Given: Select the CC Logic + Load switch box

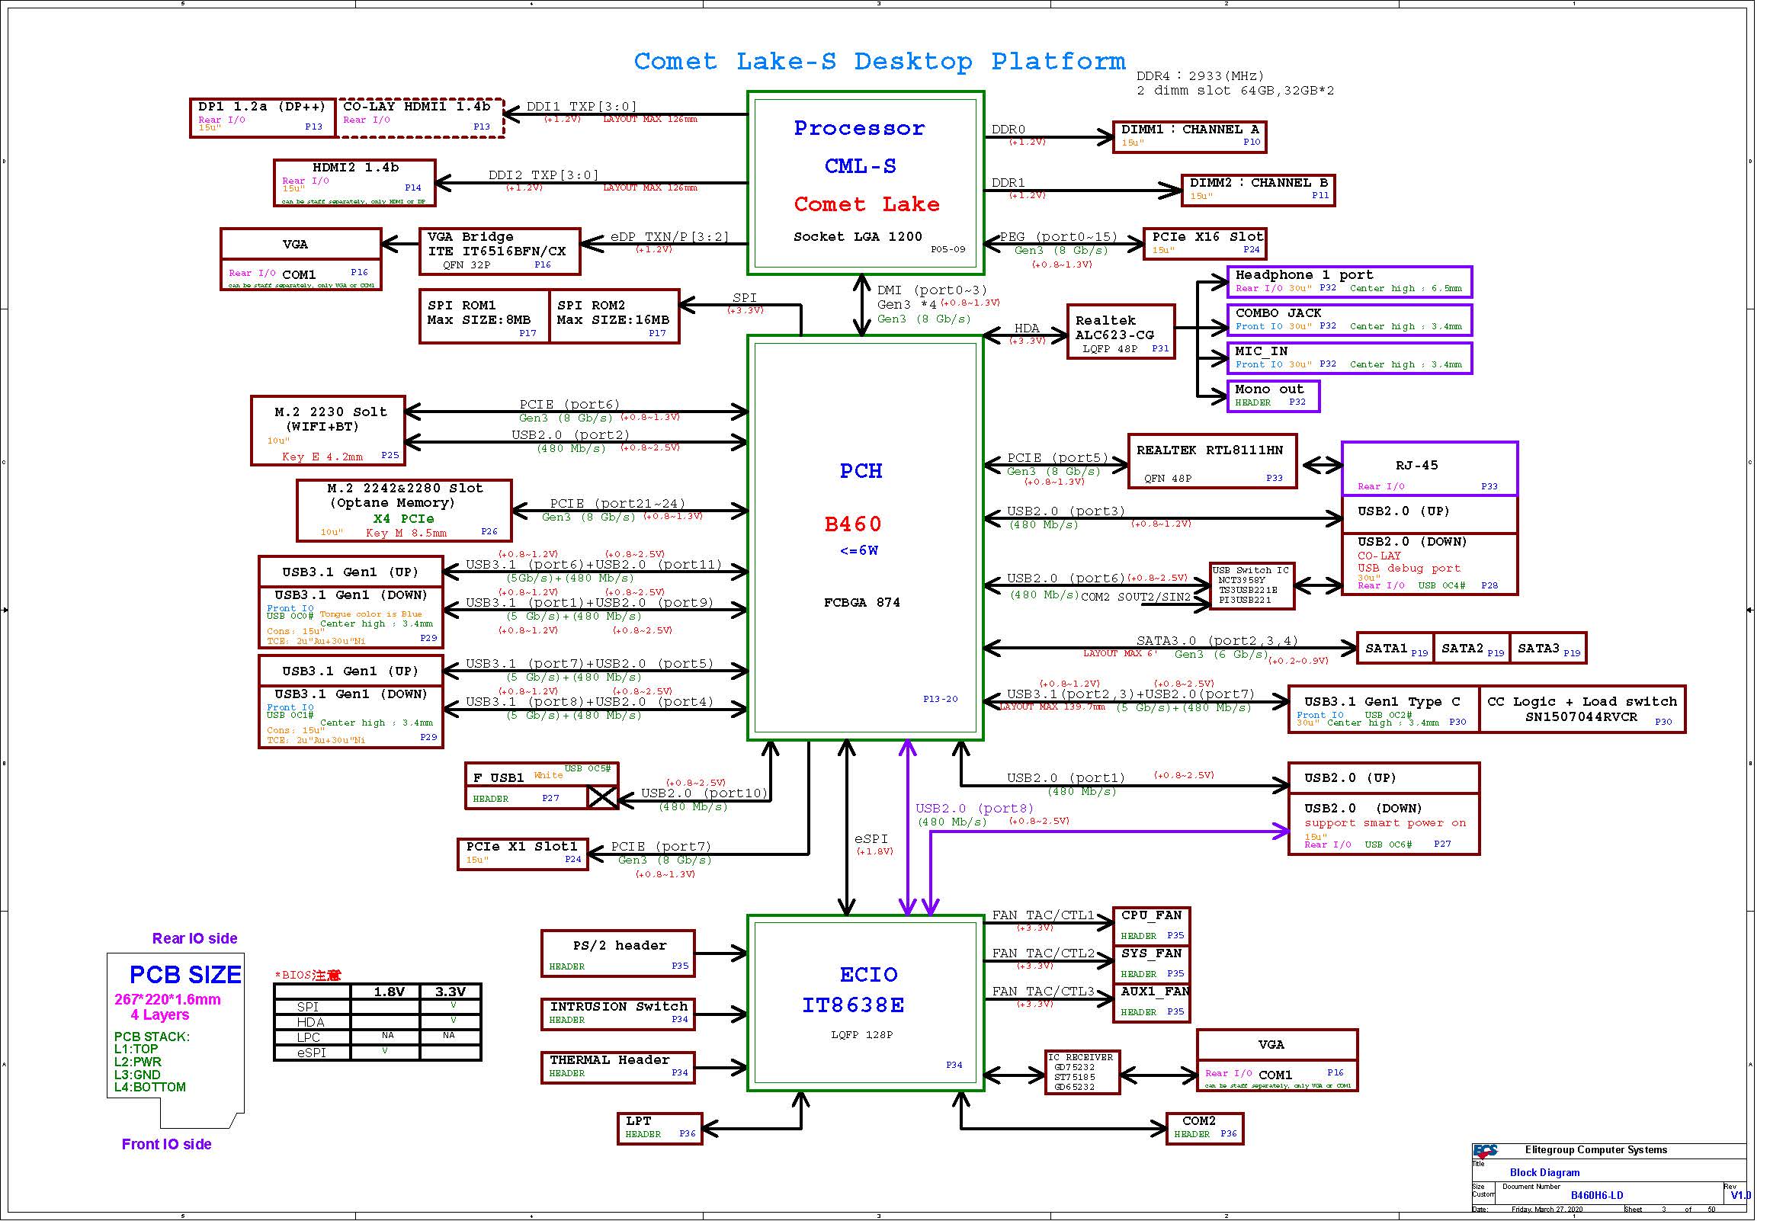Looking at the screenshot, I should click(1582, 710).
